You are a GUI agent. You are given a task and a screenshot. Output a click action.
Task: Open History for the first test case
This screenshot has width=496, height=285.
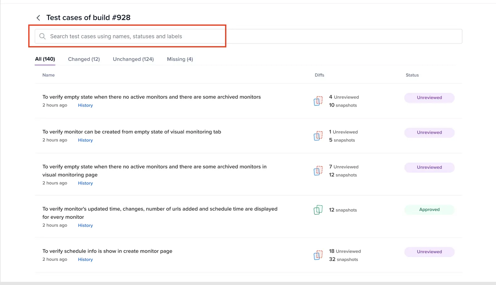(85, 105)
